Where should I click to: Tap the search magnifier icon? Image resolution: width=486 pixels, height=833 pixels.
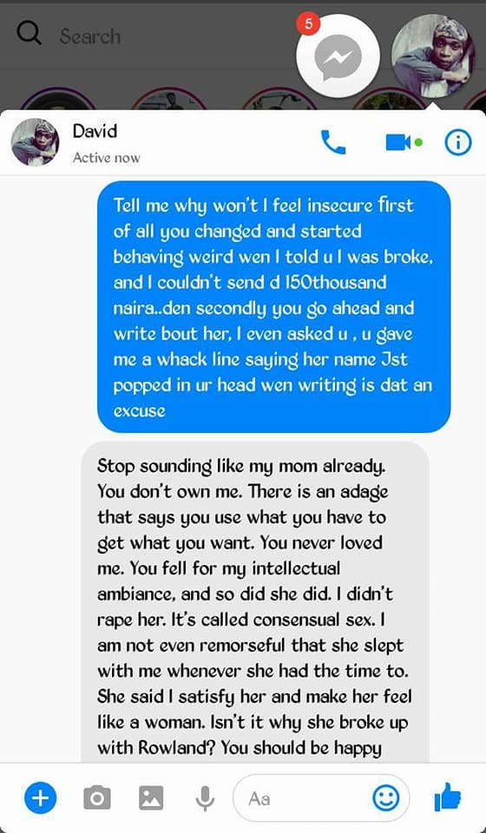(x=29, y=34)
